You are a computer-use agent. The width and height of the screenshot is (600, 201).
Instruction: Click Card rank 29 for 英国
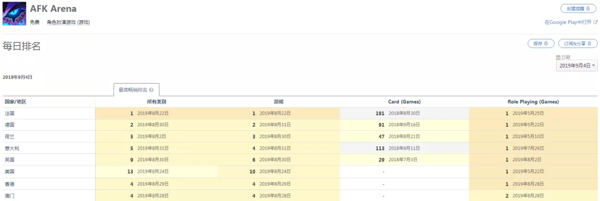[382, 160]
